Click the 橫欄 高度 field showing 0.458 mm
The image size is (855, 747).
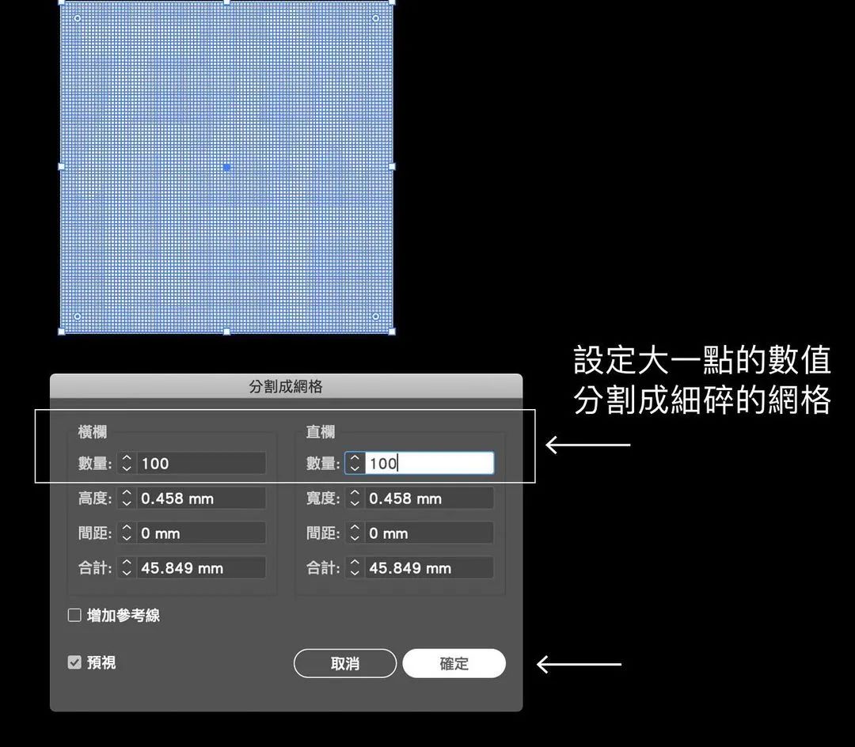(x=200, y=499)
